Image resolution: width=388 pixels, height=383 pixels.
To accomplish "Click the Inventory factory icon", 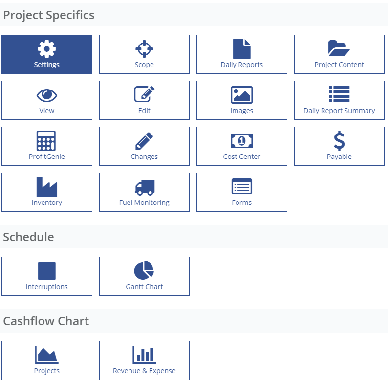I will click(x=46, y=187).
